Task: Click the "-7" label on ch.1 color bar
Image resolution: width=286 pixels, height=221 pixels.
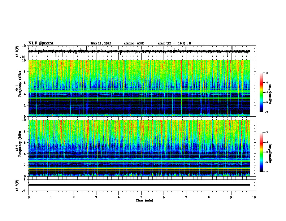Action: click(x=266, y=112)
